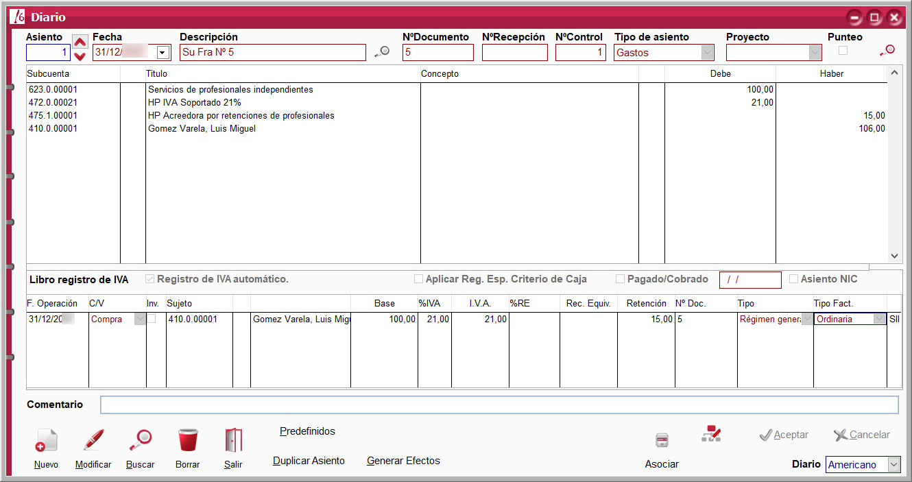Click the Haber amount 106,00

coord(872,129)
